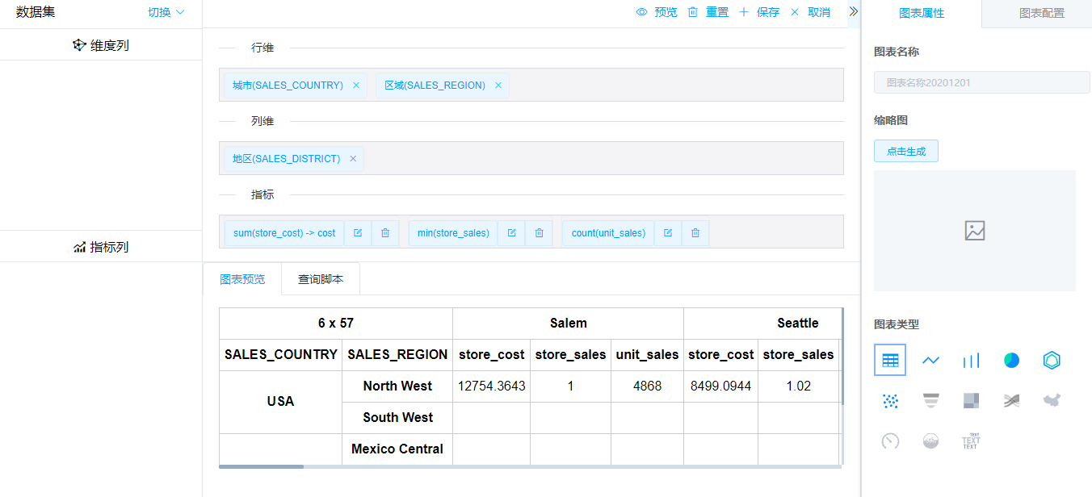Remove the 城市(SALES_COUNTRY) row dimension tag

pyautogui.click(x=356, y=86)
